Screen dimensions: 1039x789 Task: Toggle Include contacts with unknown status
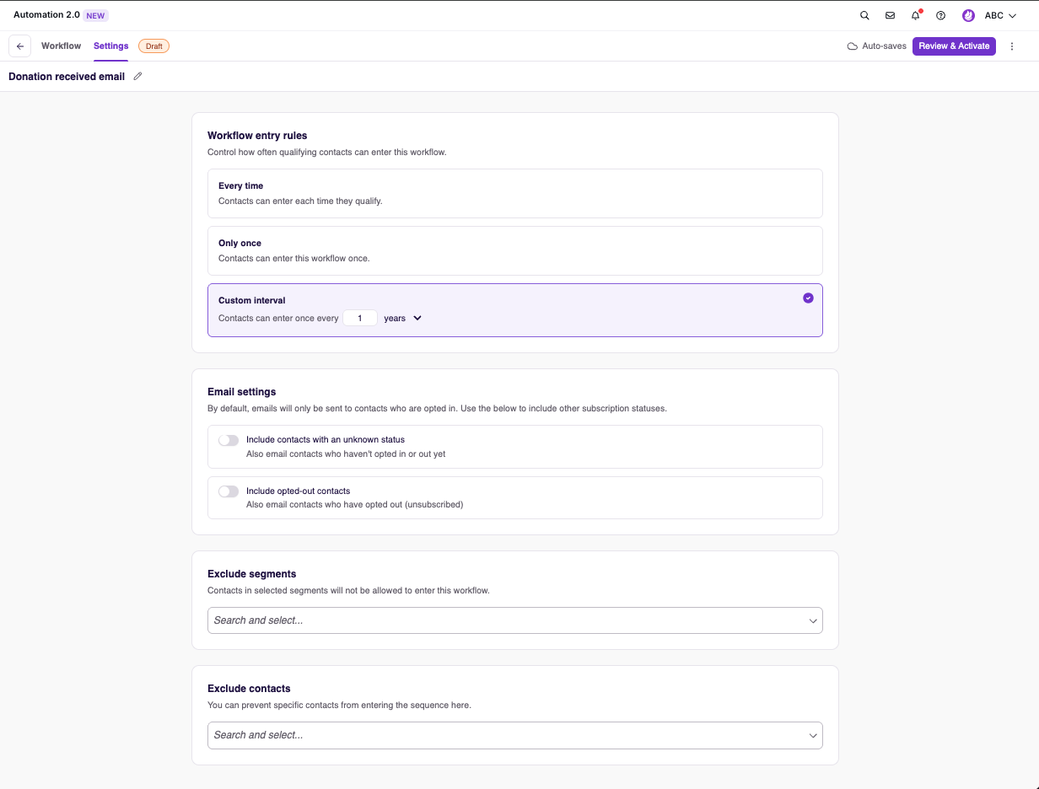point(229,440)
